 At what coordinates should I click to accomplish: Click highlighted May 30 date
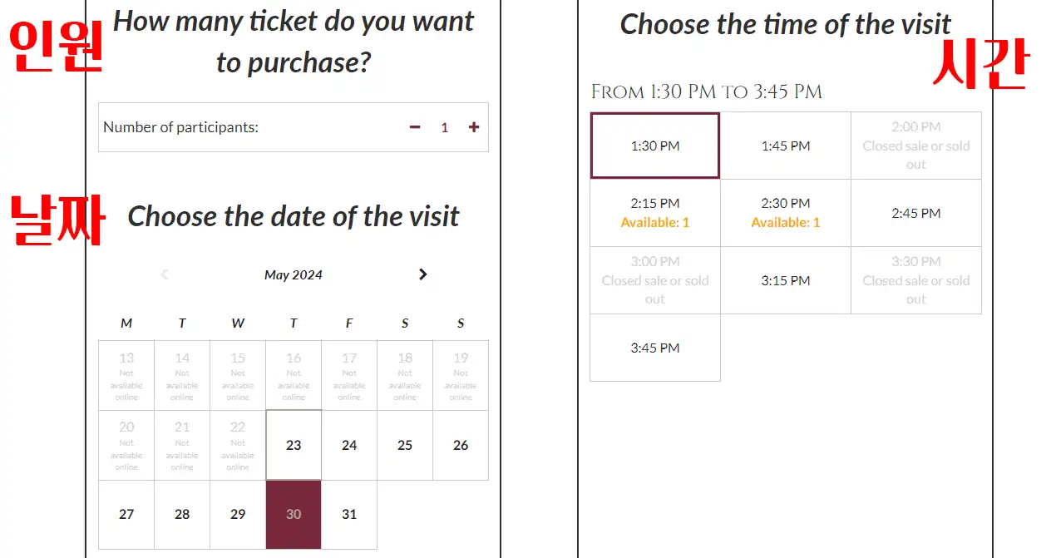pos(294,514)
